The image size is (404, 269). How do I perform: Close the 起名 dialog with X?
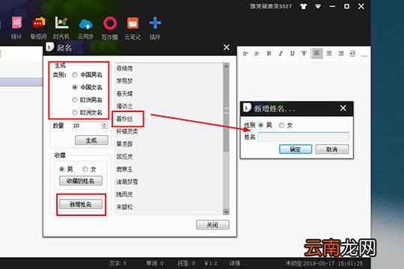[x=227, y=47]
